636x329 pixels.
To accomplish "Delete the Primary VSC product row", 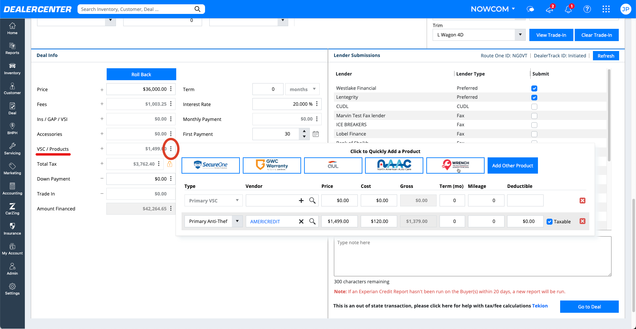I will coord(582,200).
